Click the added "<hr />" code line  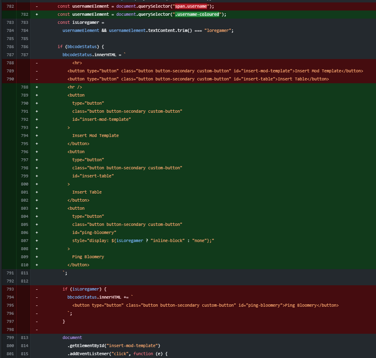pyautogui.click(x=75, y=87)
